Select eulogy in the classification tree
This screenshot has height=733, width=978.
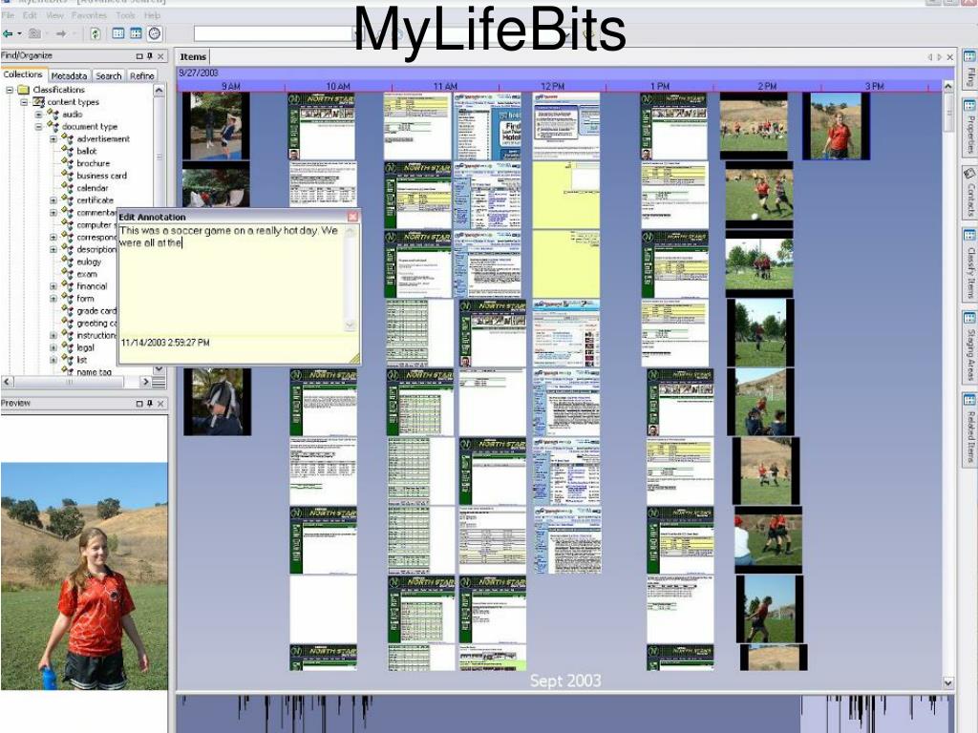click(89, 262)
